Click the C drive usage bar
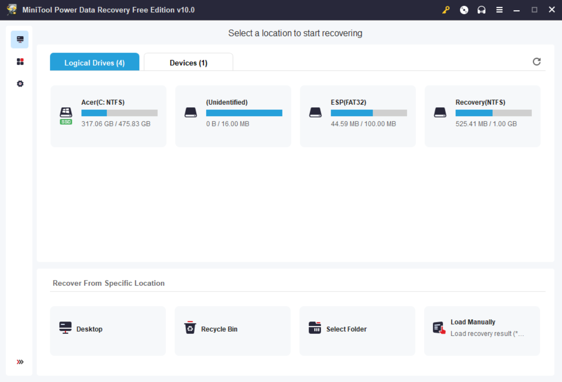562x382 pixels. point(119,113)
